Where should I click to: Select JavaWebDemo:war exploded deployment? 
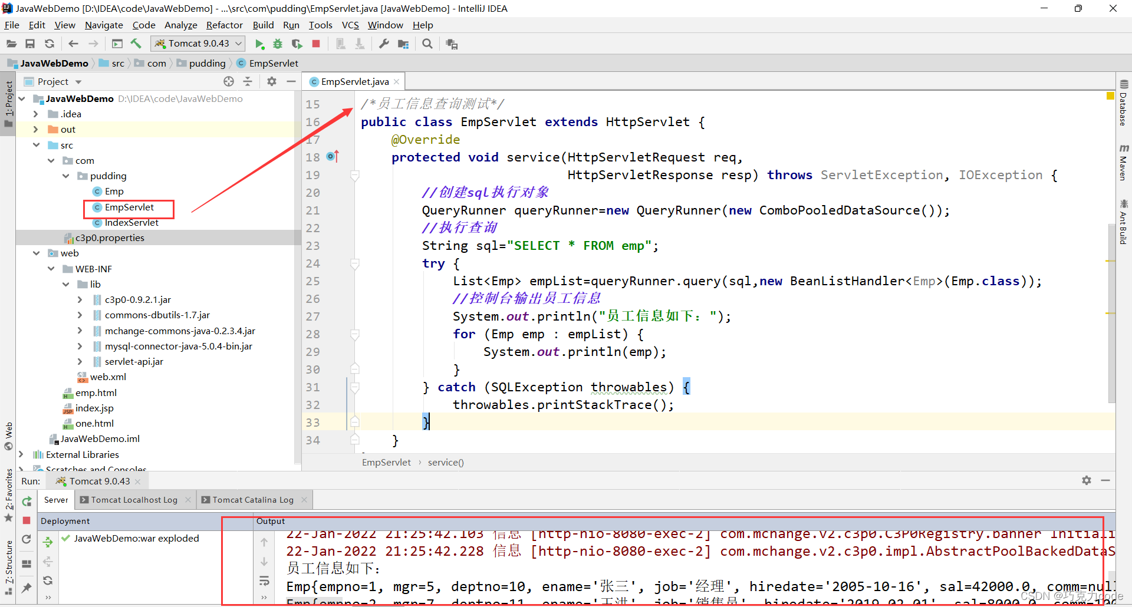[136, 538]
